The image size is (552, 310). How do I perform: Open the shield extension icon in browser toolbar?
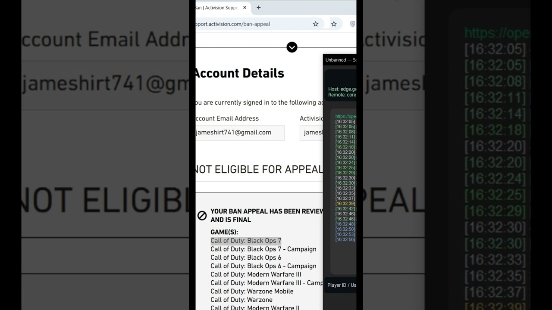pyautogui.click(x=352, y=24)
